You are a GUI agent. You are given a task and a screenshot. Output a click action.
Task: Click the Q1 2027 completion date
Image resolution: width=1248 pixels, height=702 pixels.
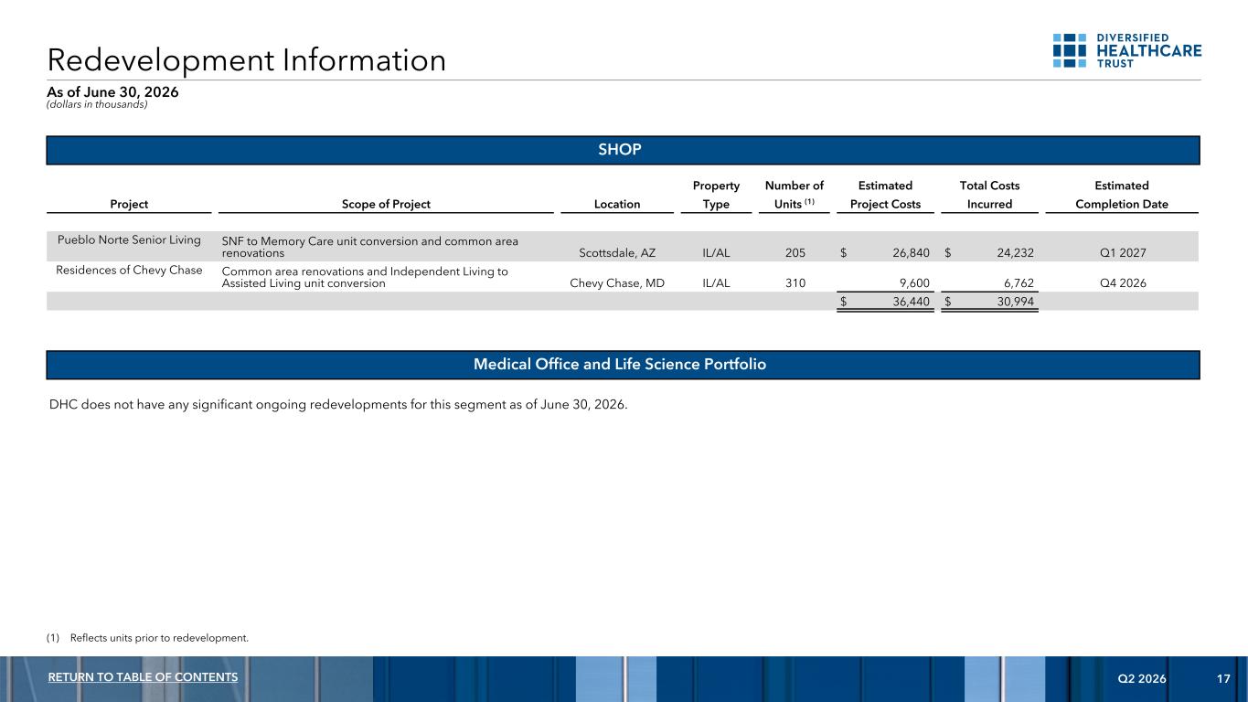[1121, 253]
